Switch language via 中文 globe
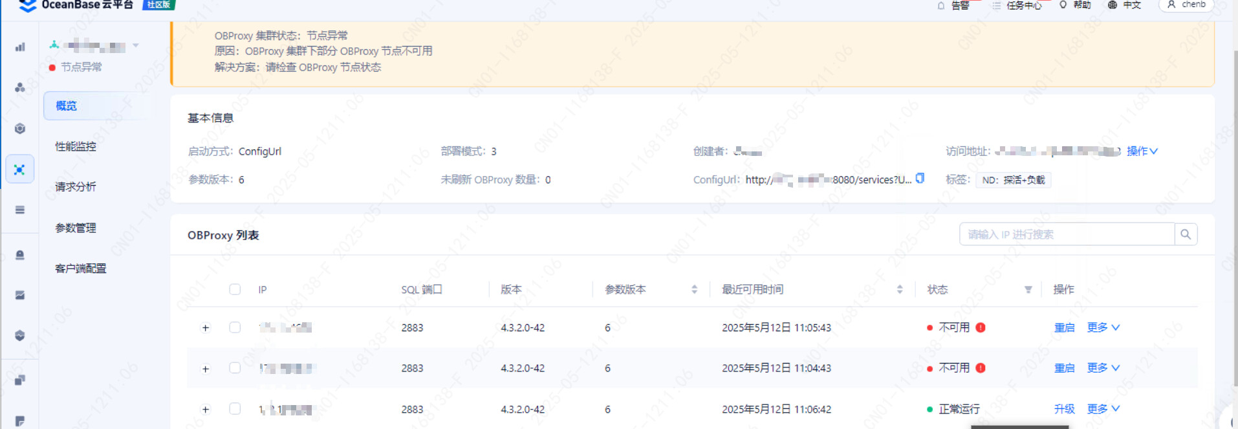 click(1124, 5)
